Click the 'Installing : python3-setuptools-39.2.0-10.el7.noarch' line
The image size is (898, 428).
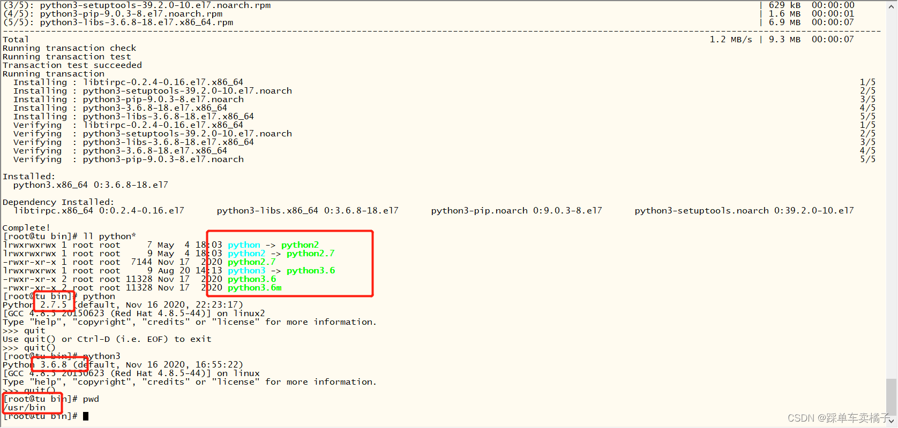[153, 91]
